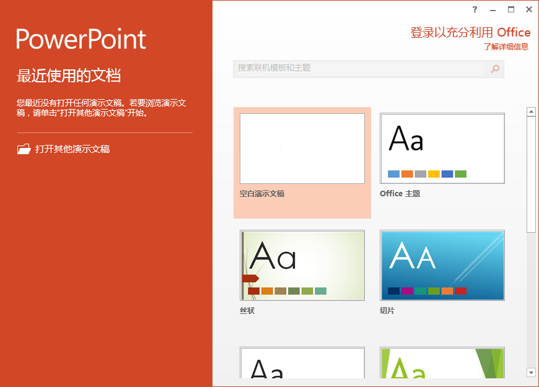The height and width of the screenshot is (387, 539).
Task: Select the bottom-left white theme thumbnail
Action: tap(302, 363)
